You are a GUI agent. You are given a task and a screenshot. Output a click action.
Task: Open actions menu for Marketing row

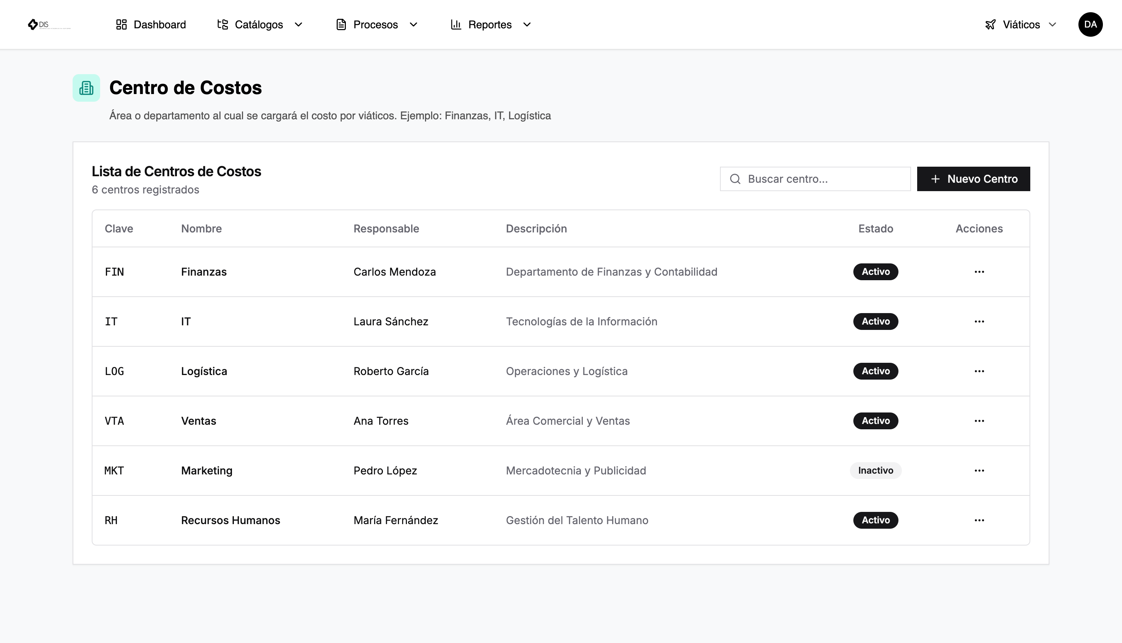pyautogui.click(x=979, y=470)
